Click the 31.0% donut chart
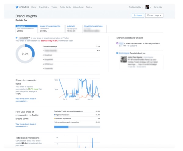The height and width of the screenshot is (151, 183). 25,54
